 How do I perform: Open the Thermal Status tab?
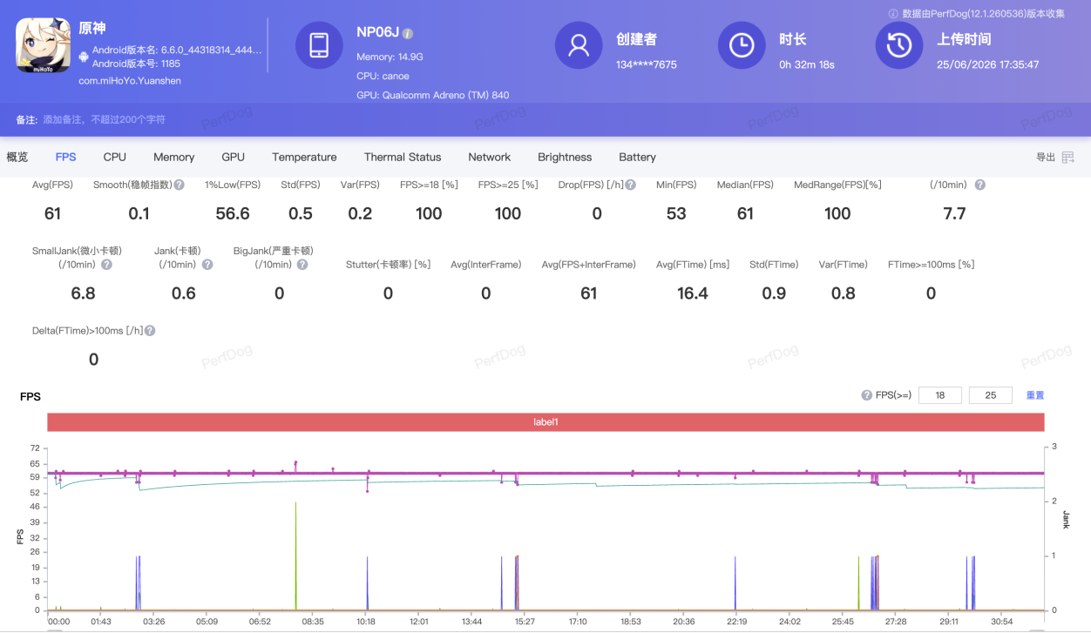pyautogui.click(x=403, y=158)
